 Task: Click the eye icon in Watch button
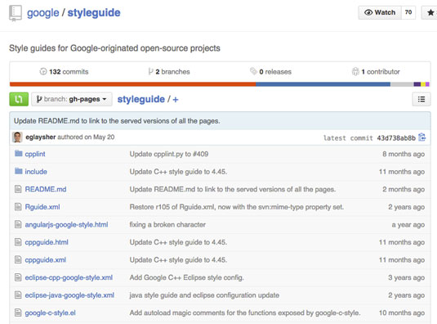pyautogui.click(x=368, y=12)
